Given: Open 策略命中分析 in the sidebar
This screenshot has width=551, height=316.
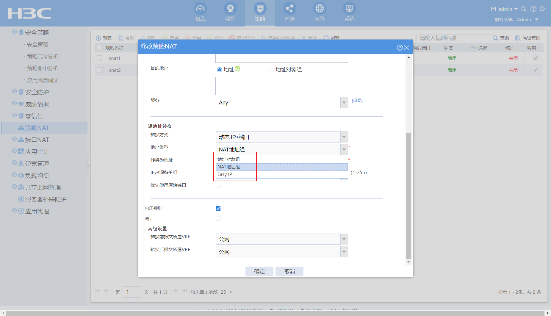Looking at the screenshot, I should coord(43,68).
